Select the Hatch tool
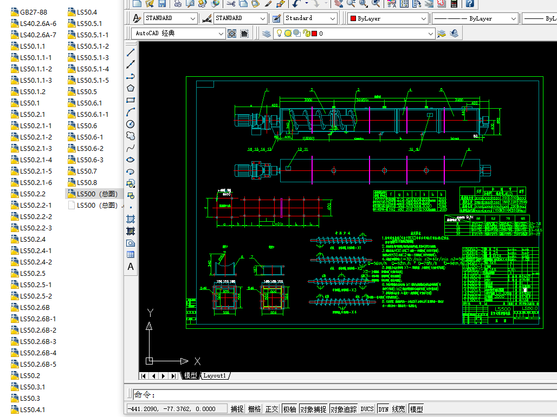This screenshot has width=557, height=417. click(x=131, y=219)
